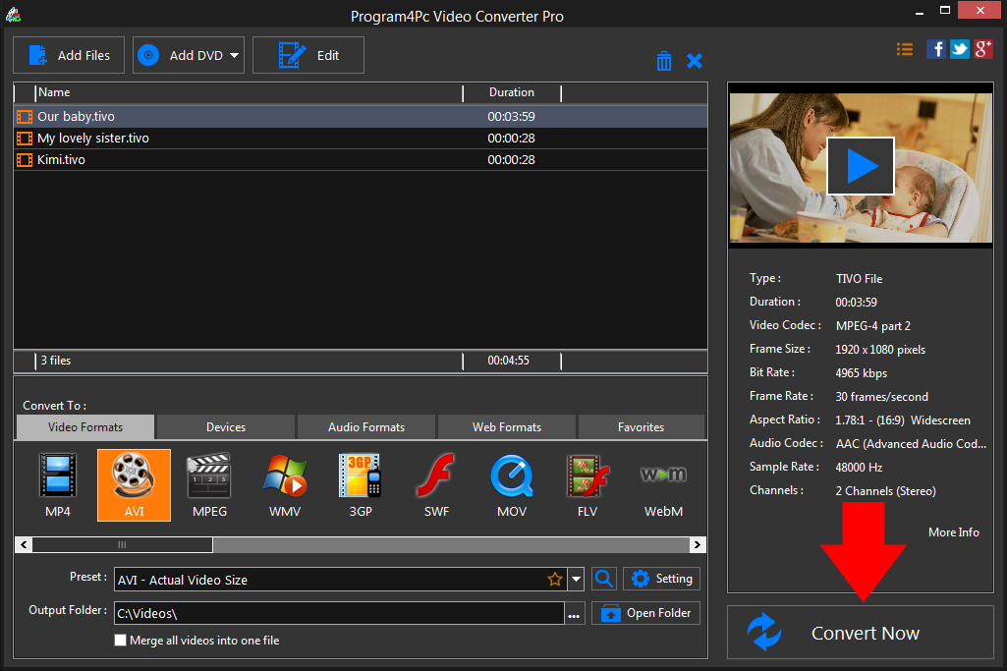This screenshot has height=671, width=1007.
Task: Select the My lovely sister.tivo row
Action: (361, 139)
